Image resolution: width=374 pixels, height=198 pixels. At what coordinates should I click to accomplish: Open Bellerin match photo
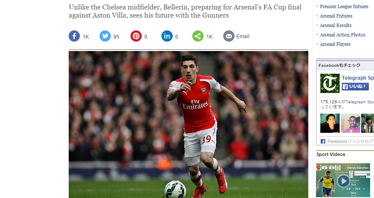189,124
